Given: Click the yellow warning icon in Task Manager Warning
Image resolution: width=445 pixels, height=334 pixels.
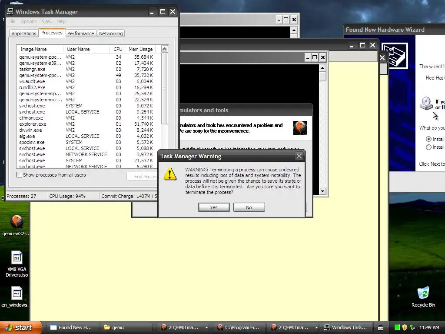Looking at the screenshot, I should tap(170, 174).
